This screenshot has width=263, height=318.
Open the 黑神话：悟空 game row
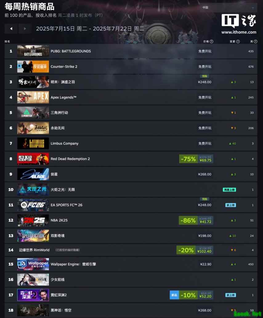131,310
